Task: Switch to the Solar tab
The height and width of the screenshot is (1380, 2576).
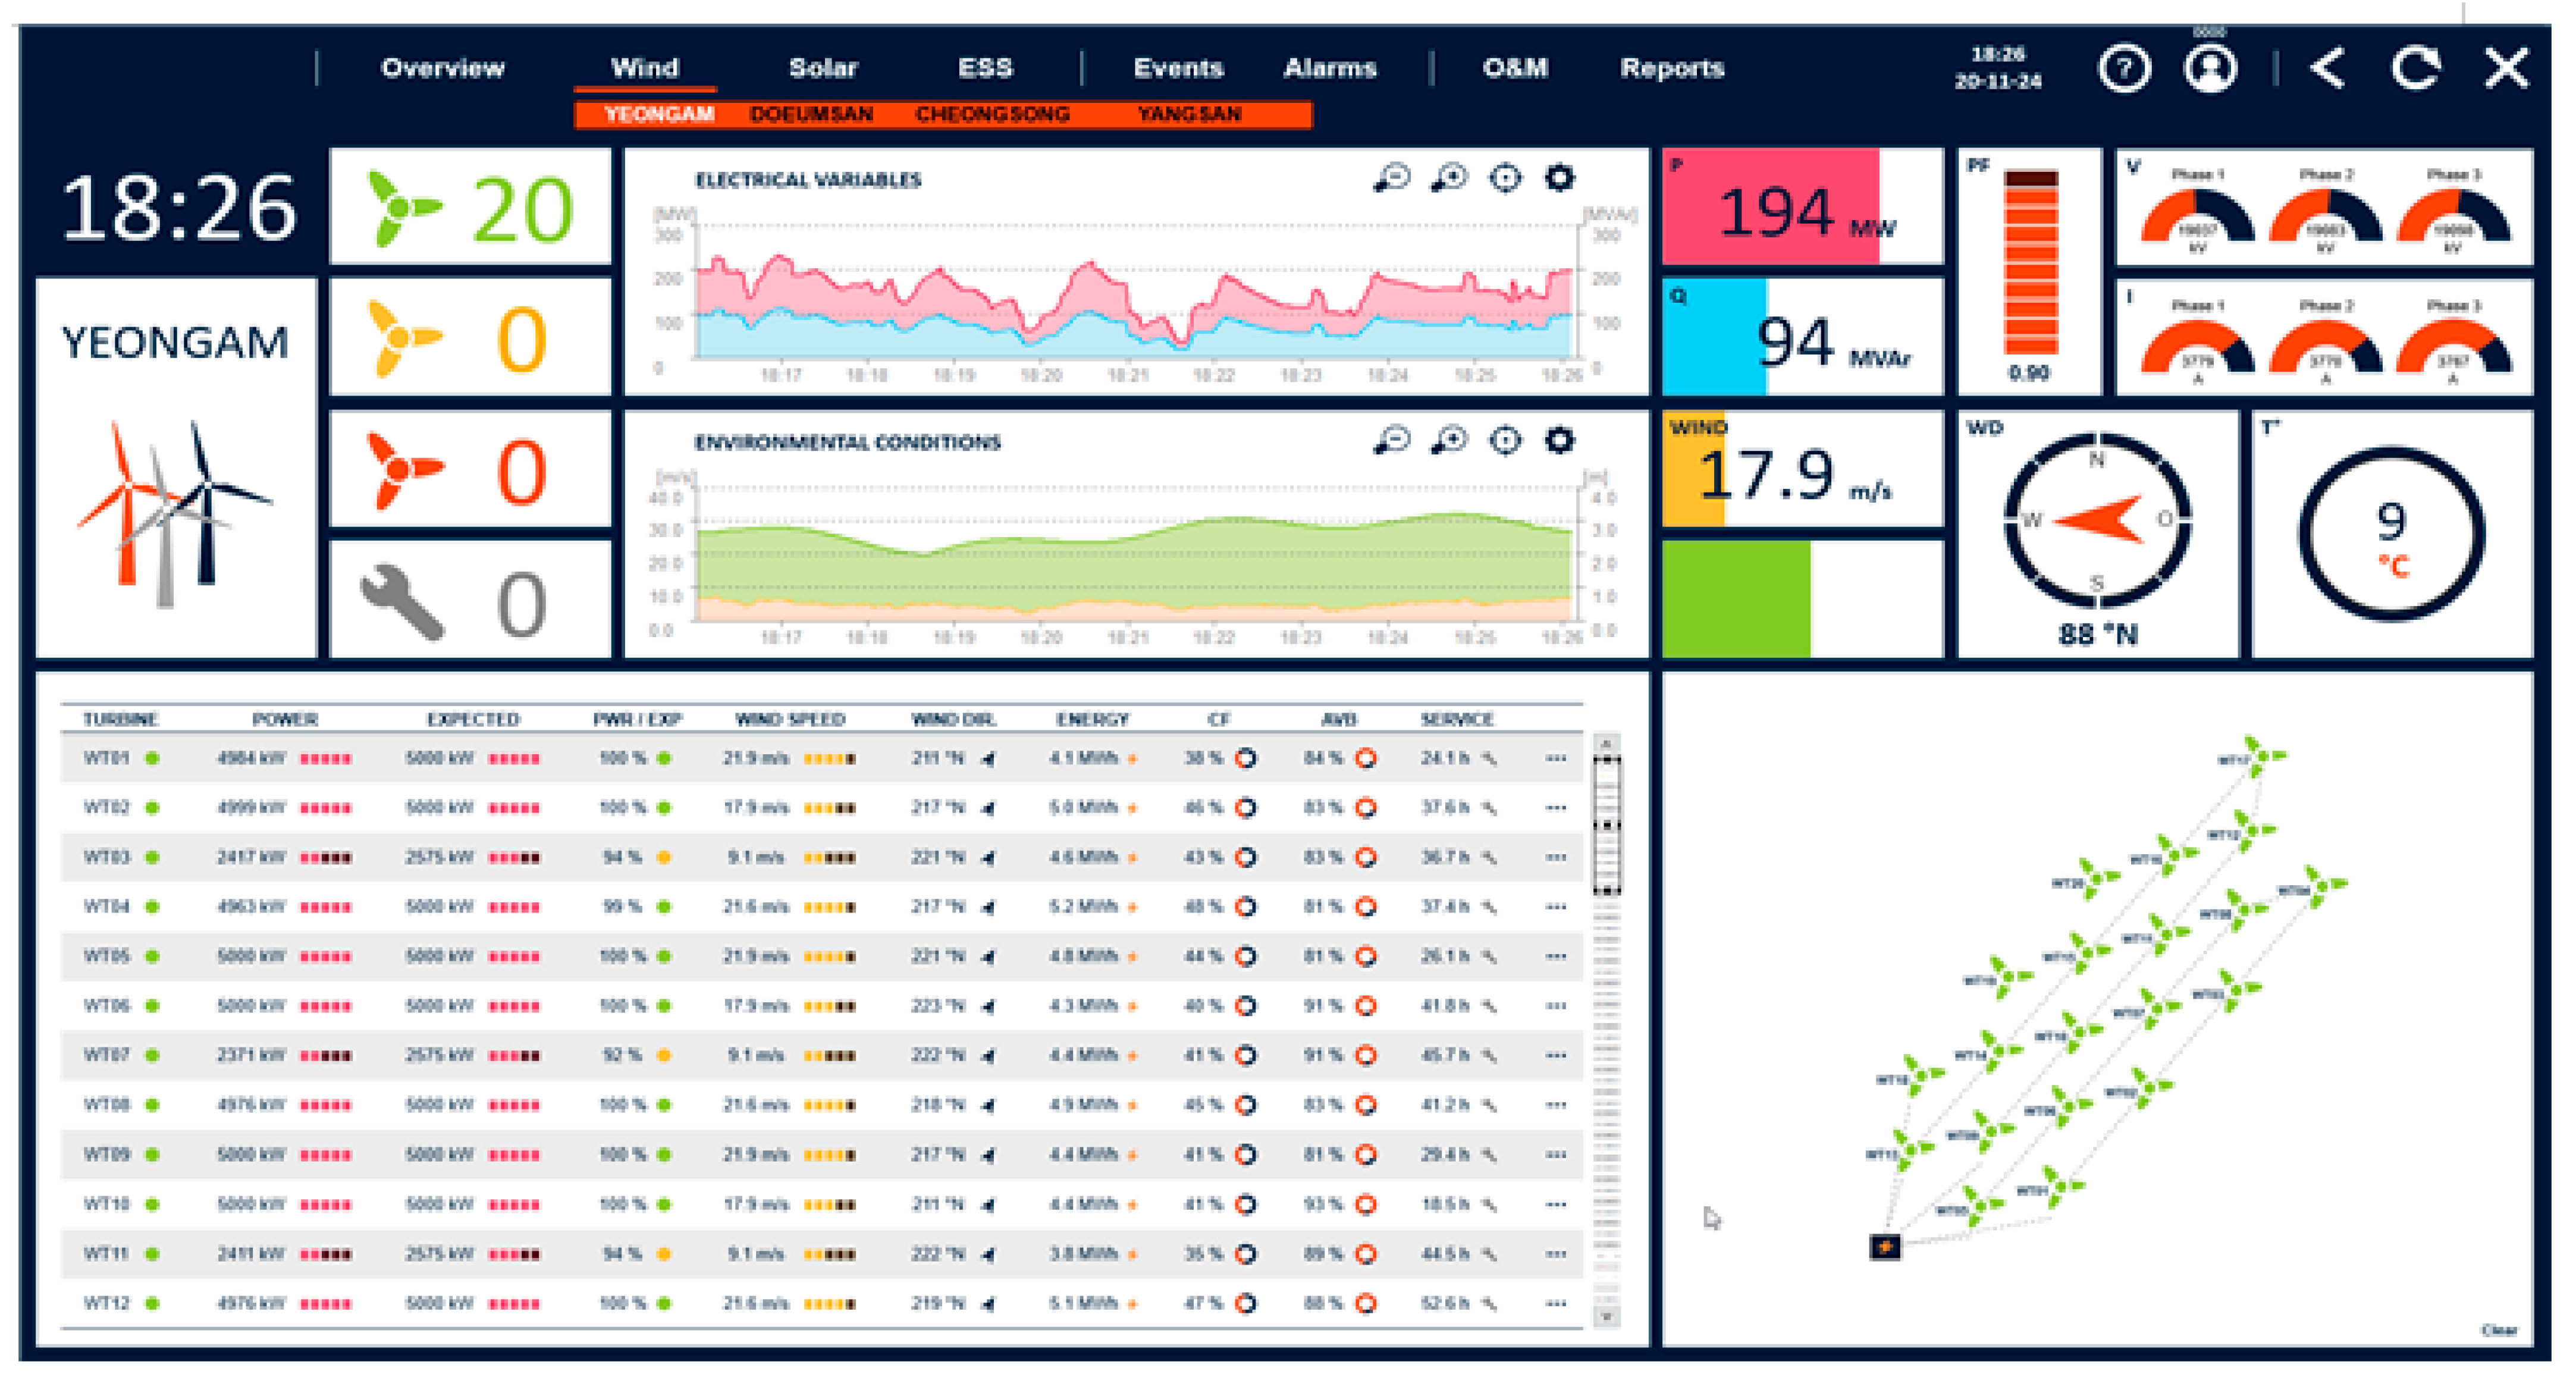Action: pyautogui.click(x=822, y=68)
